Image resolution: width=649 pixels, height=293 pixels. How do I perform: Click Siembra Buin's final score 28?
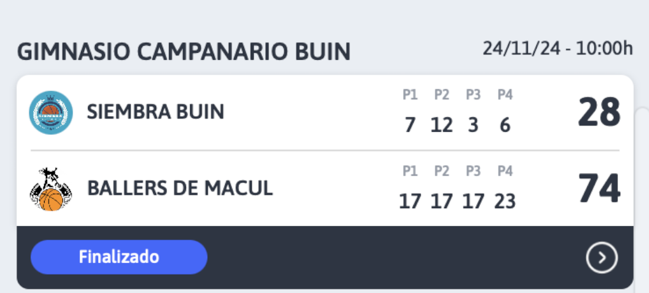pyautogui.click(x=599, y=112)
